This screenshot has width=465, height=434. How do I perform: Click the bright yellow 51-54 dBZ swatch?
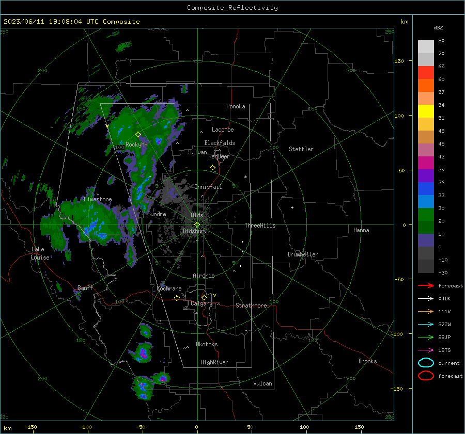click(x=426, y=111)
